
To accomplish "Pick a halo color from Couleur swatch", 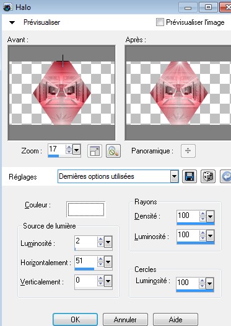I will click(86, 209).
